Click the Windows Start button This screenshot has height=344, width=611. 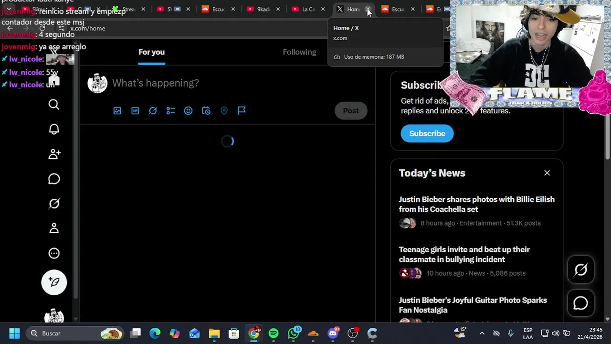[x=14, y=333]
